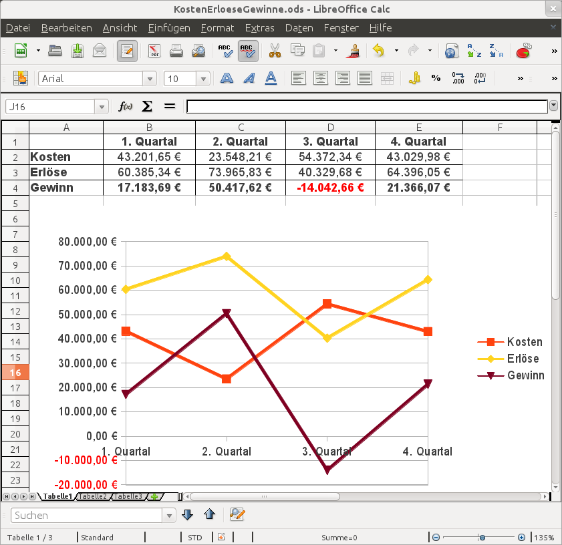Click the Sum sigma icon
Viewport: 562px width, 545px height.
(147, 106)
